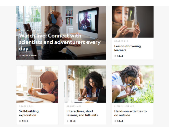Click the read icon under Skill-building exploration

(20, 121)
